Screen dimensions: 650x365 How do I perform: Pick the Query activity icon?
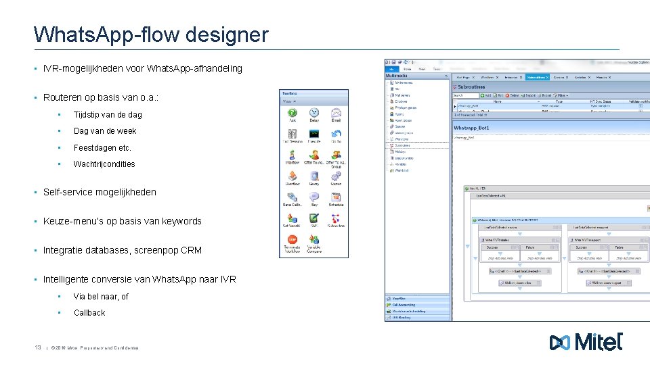314,176
